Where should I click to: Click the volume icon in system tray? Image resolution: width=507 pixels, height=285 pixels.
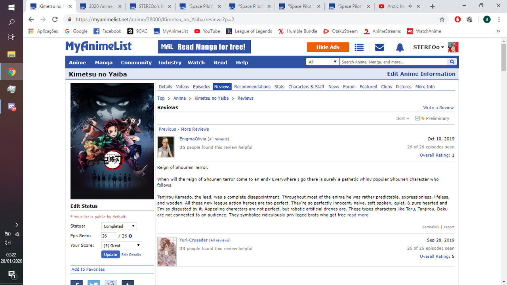coord(7,243)
